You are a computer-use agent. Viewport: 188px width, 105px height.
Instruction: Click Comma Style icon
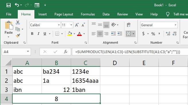[159, 34]
